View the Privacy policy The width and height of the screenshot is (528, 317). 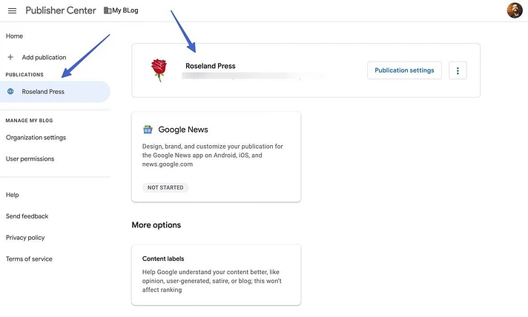(25, 238)
